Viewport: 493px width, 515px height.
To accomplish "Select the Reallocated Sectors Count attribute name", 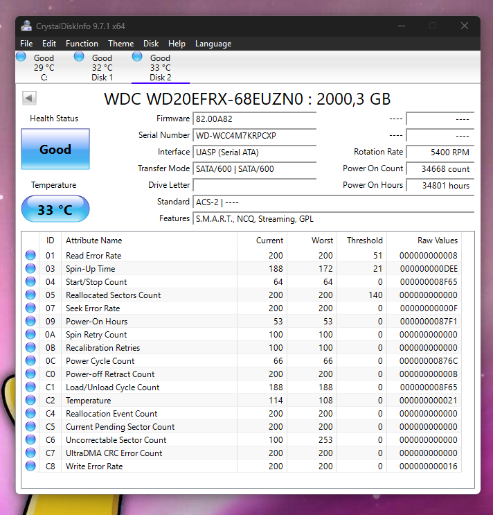I will (x=113, y=295).
